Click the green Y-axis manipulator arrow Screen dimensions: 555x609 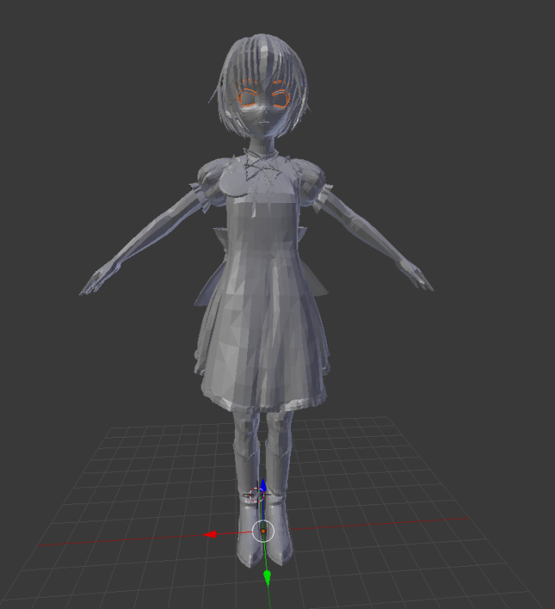coord(267,577)
